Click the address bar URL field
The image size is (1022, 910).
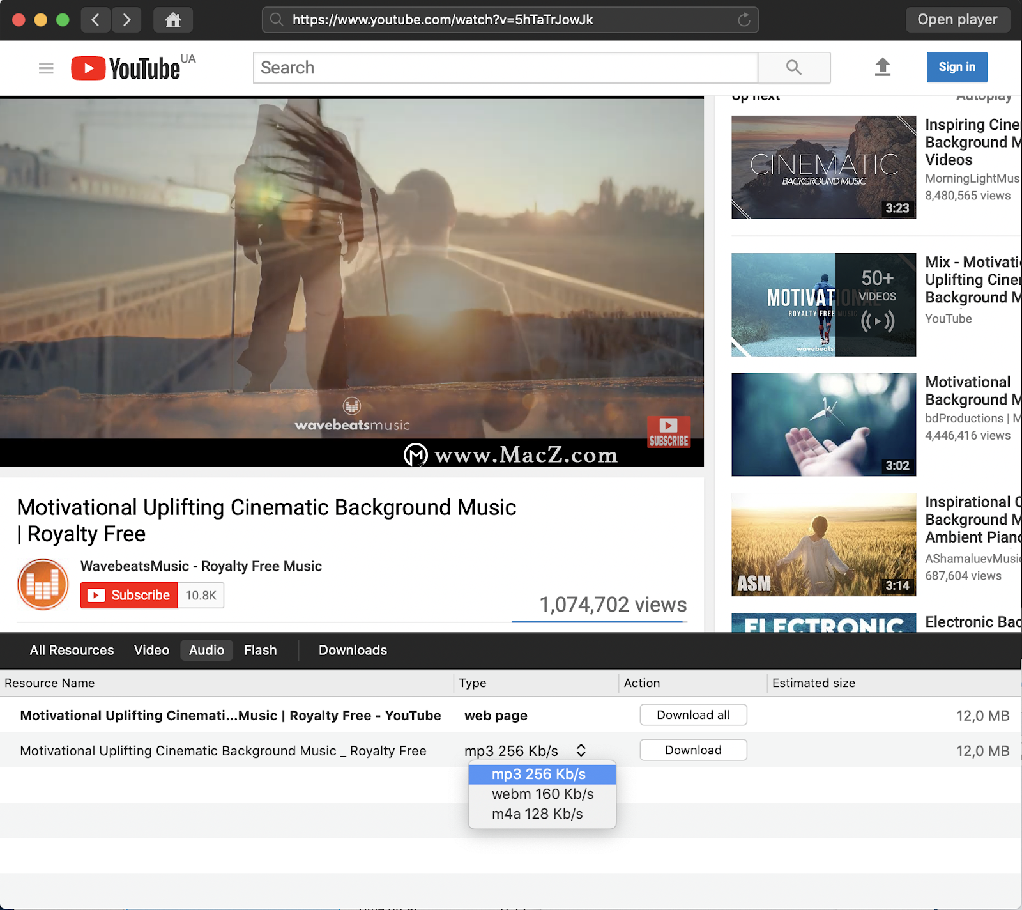510,20
